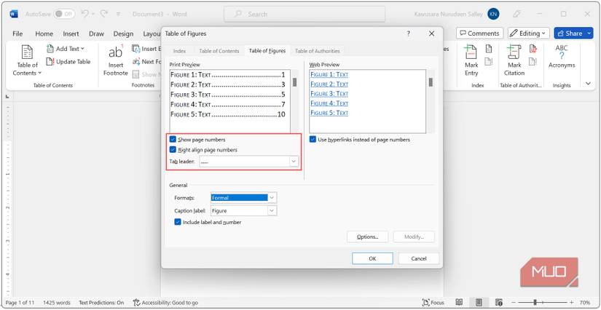Expand the Formats combo box
This screenshot has height=310, width=601.
pos(272,197)
